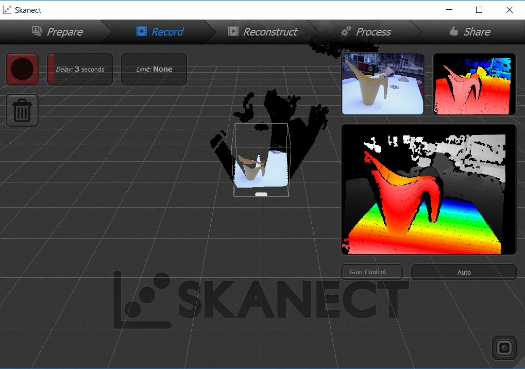Screen dimensions: 525x369
Task: Click the camera view reset icon
Action: coord(504,348)
